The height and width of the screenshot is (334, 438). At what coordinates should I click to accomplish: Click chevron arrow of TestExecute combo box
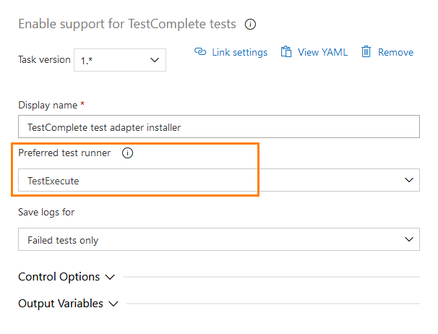click(x=409, y=180)
